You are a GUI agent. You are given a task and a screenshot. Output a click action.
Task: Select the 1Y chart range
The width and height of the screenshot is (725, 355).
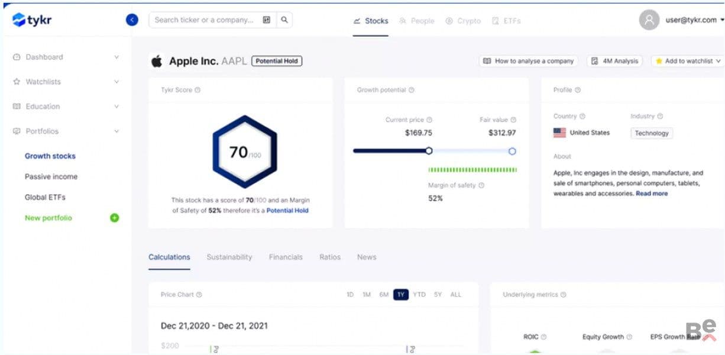pos(401,295)
